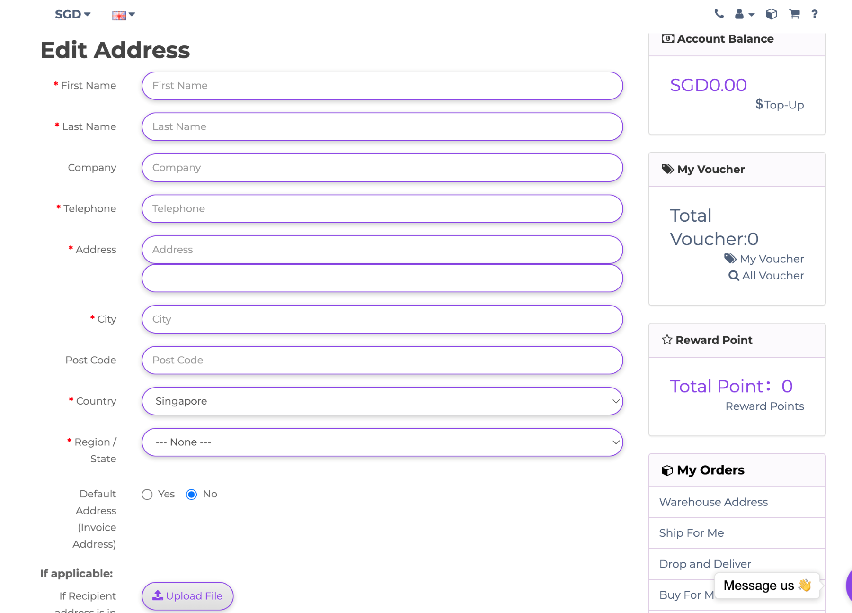852x613 pixels.
Task: Click into the First Name field
Action: (382, 86)
